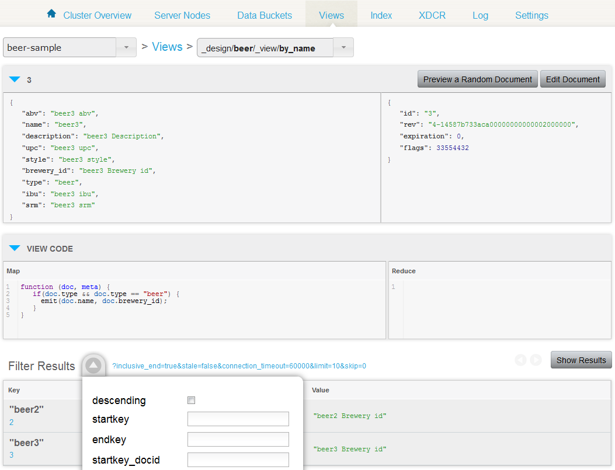The width and height of the screenshot is (615, 470).
Task: Go to the Server Nodes tab
Action: (x=182, y=15)
